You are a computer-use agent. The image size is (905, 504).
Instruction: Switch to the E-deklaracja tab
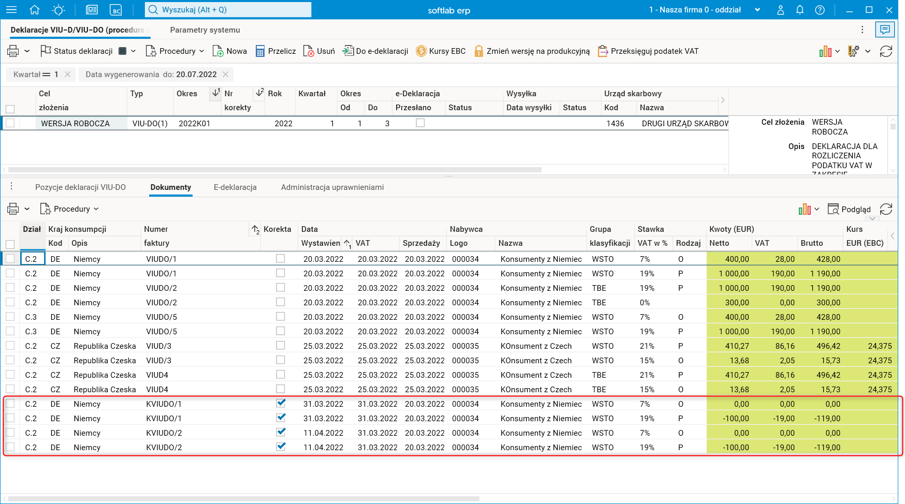(x=235, y=187)
